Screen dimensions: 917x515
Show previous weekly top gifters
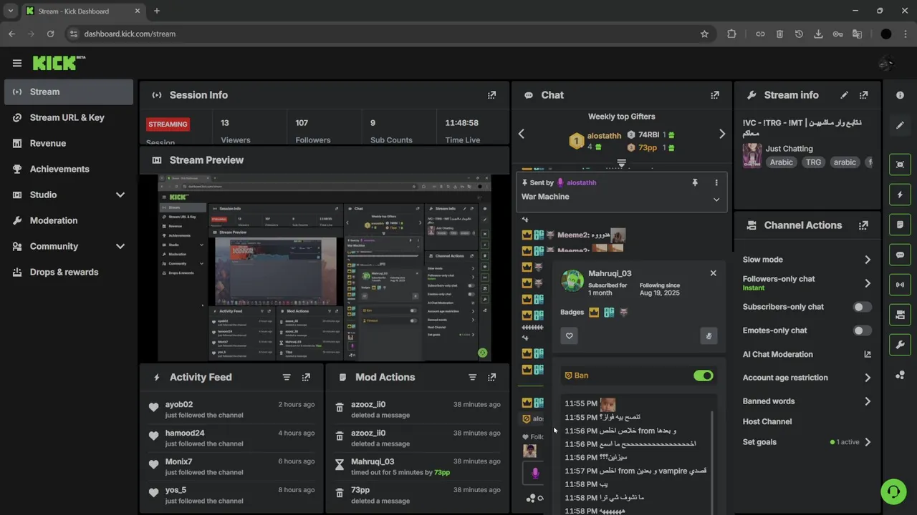[522, 134]
